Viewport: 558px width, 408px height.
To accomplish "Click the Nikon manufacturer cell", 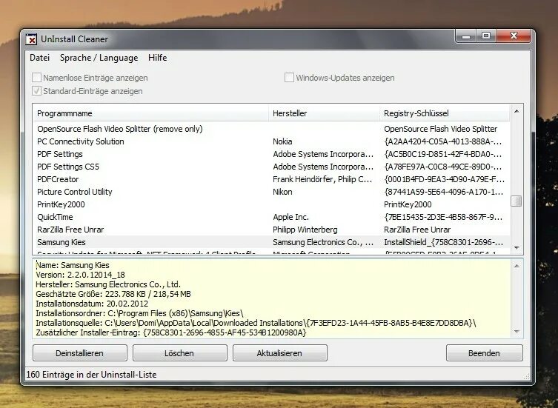I will 282,192.
